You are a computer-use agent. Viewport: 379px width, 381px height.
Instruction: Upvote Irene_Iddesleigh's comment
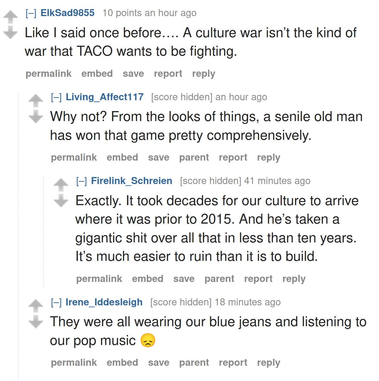click(x=36, y=306)
